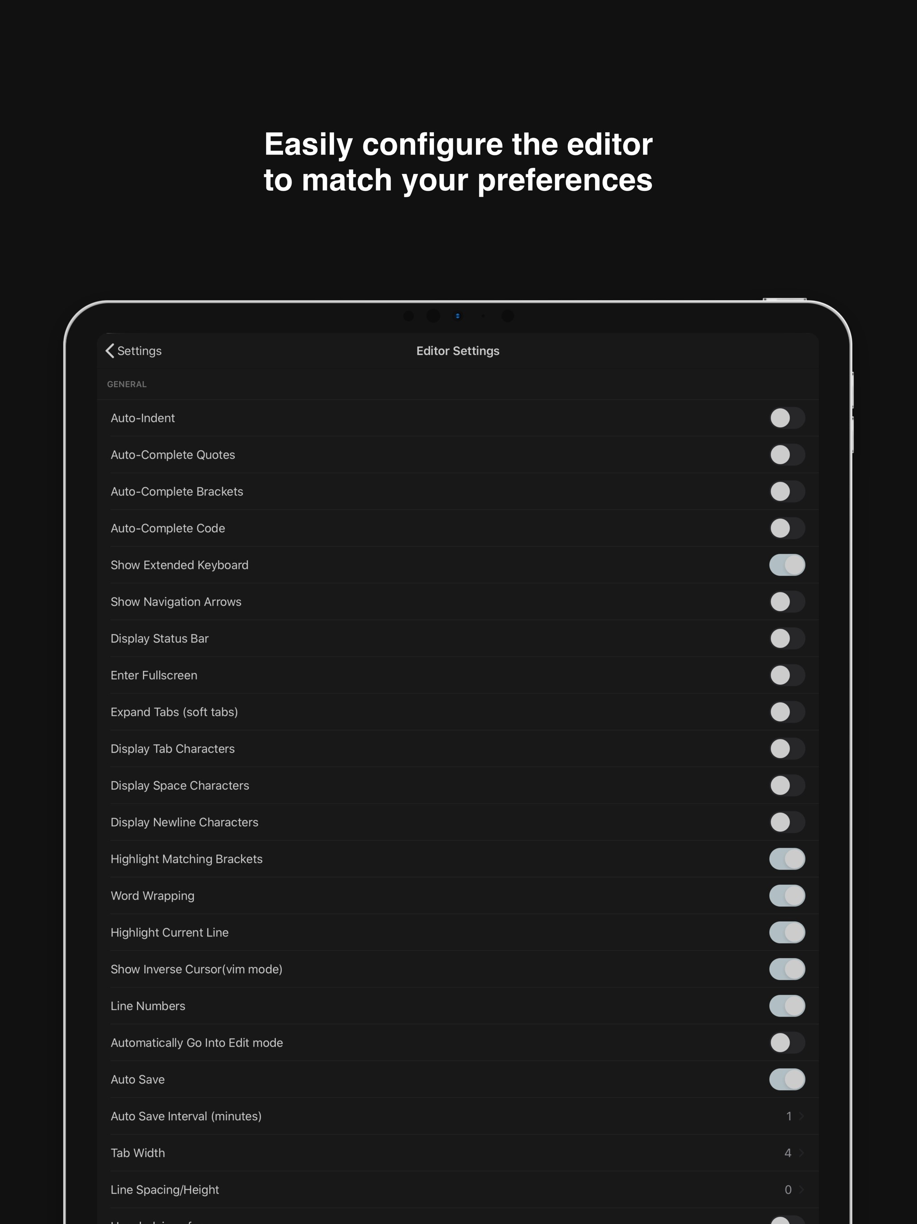The width and height of the screenshot is (917, 1224).
Task: Disable Highlight Current Line
Action: click(787, 932)
